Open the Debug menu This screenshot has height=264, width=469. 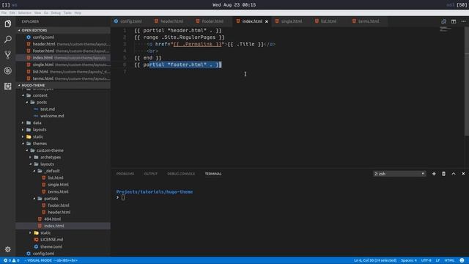(x=56, y=13)
